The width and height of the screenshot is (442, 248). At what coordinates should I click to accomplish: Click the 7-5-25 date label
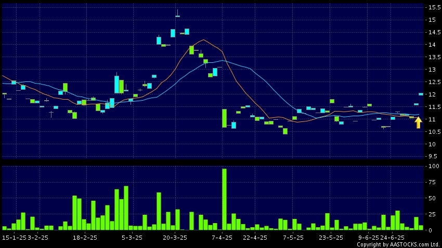(293, 238)
